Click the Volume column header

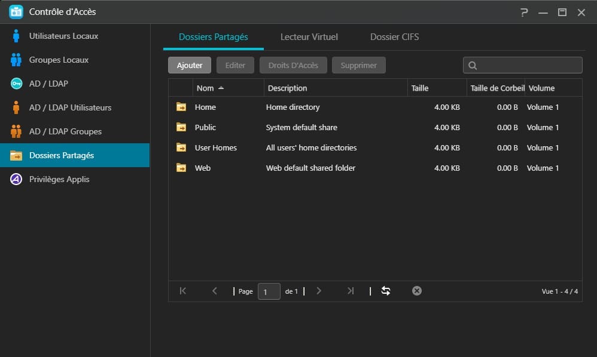[541, 88]
